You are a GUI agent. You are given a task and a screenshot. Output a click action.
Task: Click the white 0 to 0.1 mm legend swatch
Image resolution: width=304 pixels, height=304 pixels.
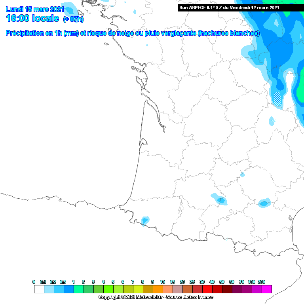tap(39, 289)
